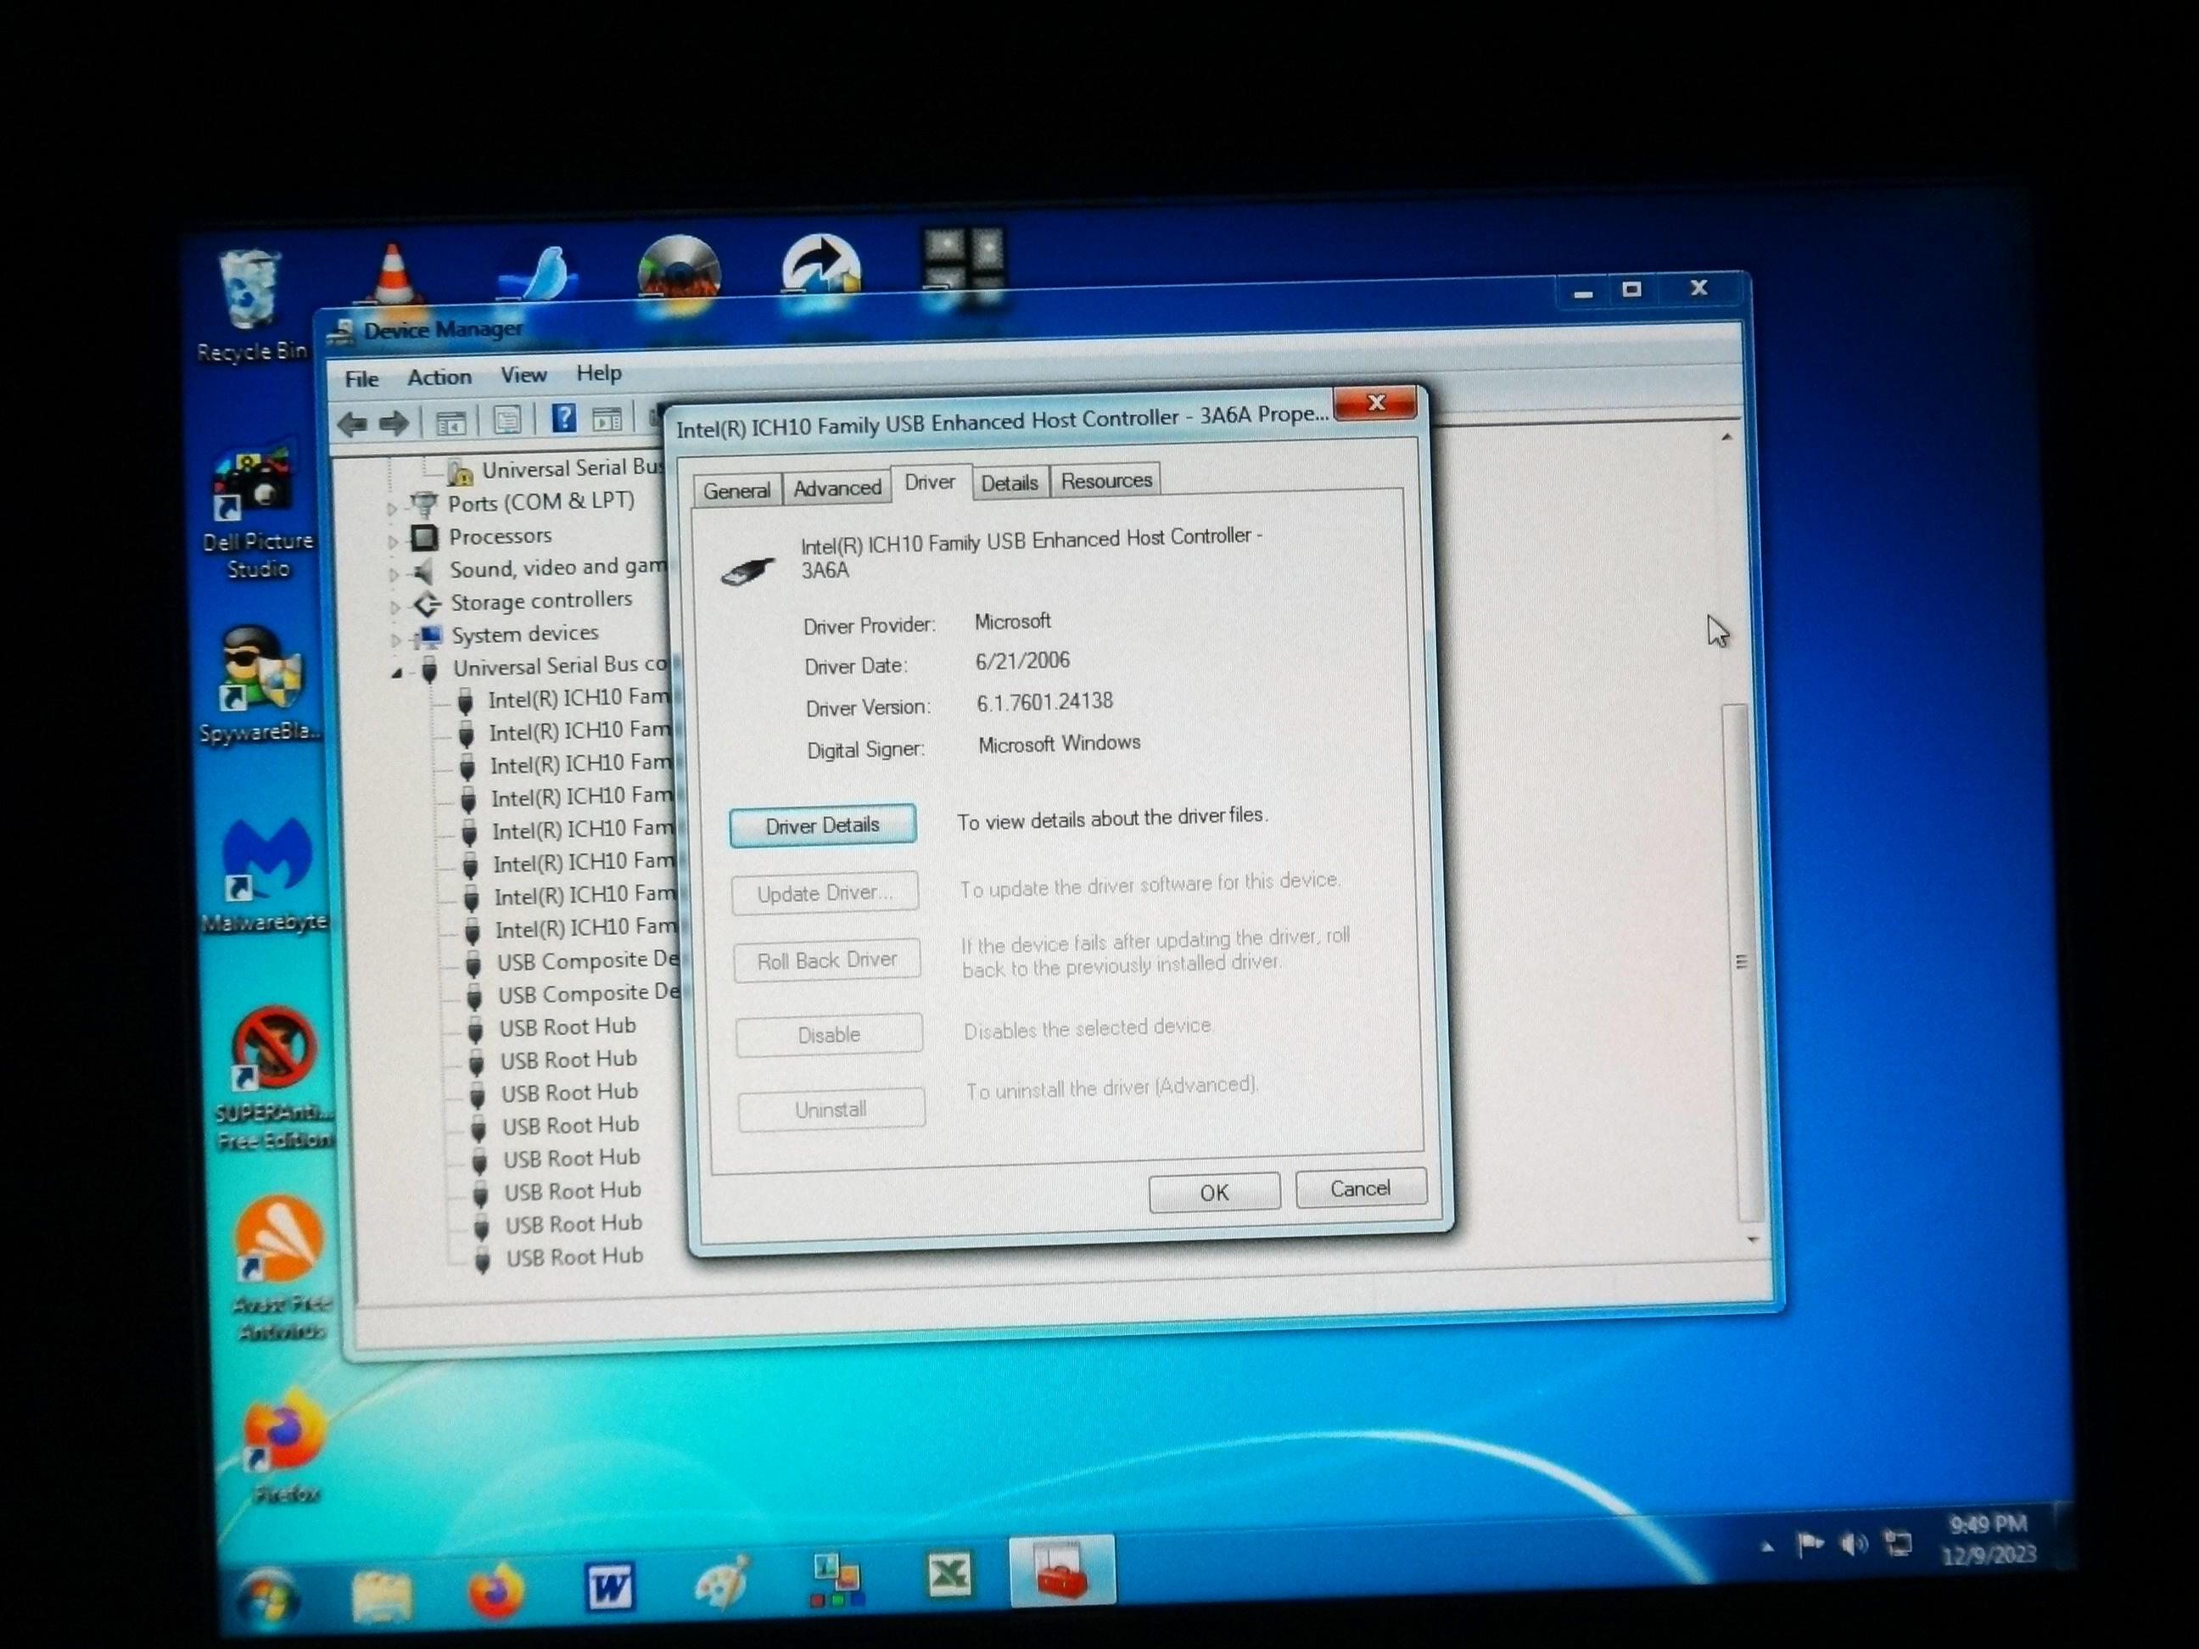Open the Help menu
The height and width of the screenshot is (1649, 2199).
[598, 372]
